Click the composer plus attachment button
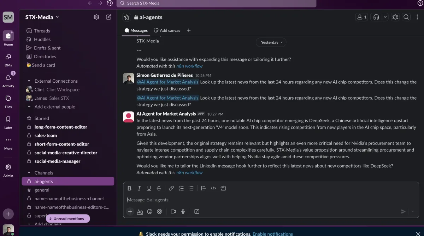The height and width of the screenshot is (236, 424). pos(130,211)
